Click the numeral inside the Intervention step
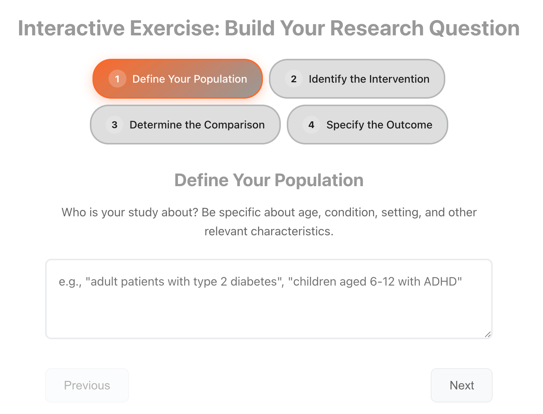 [294, 79]
